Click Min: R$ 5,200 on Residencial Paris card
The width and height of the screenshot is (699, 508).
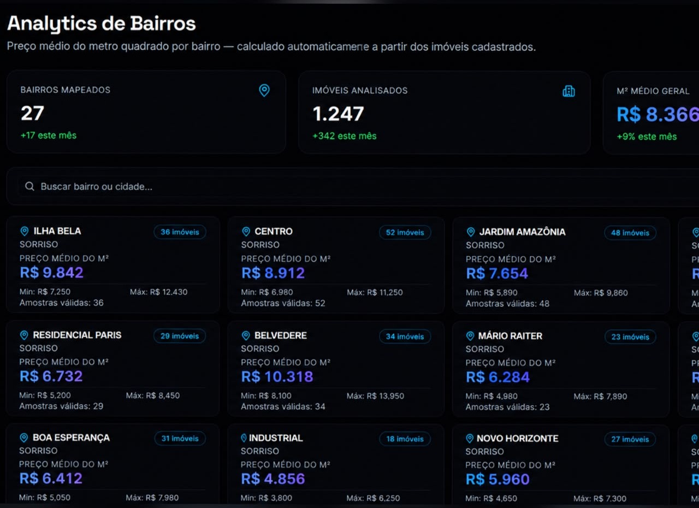pos(45,395)
